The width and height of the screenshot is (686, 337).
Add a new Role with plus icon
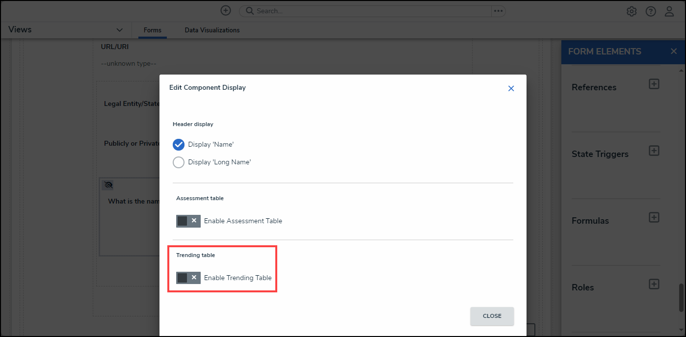point(654,284)
